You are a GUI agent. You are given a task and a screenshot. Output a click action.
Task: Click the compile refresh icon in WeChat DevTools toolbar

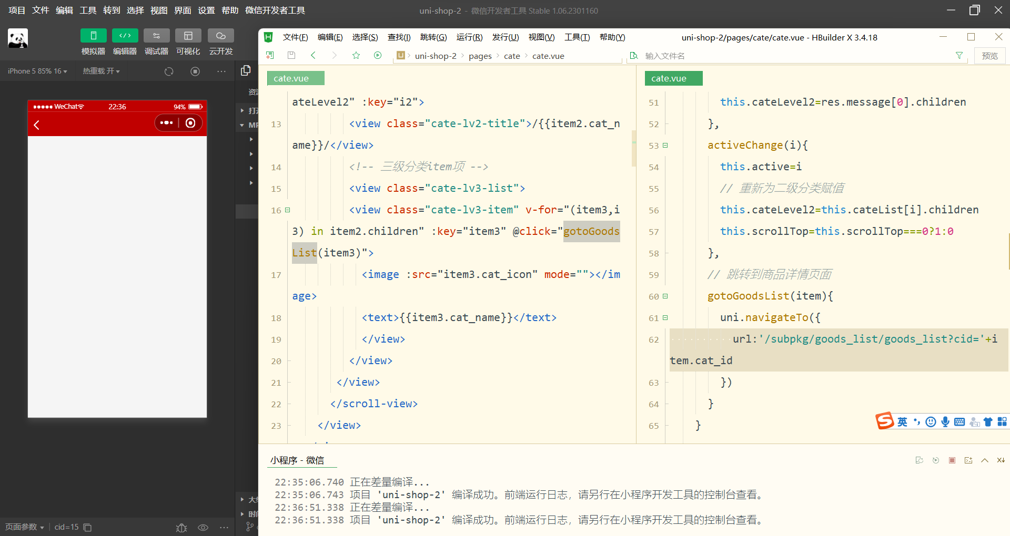pos(168,71)
